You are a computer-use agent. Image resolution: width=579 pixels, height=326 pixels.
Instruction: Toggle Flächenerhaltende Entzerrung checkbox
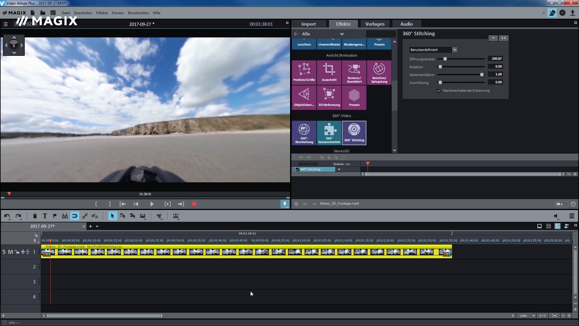click(x=439, y=91)
